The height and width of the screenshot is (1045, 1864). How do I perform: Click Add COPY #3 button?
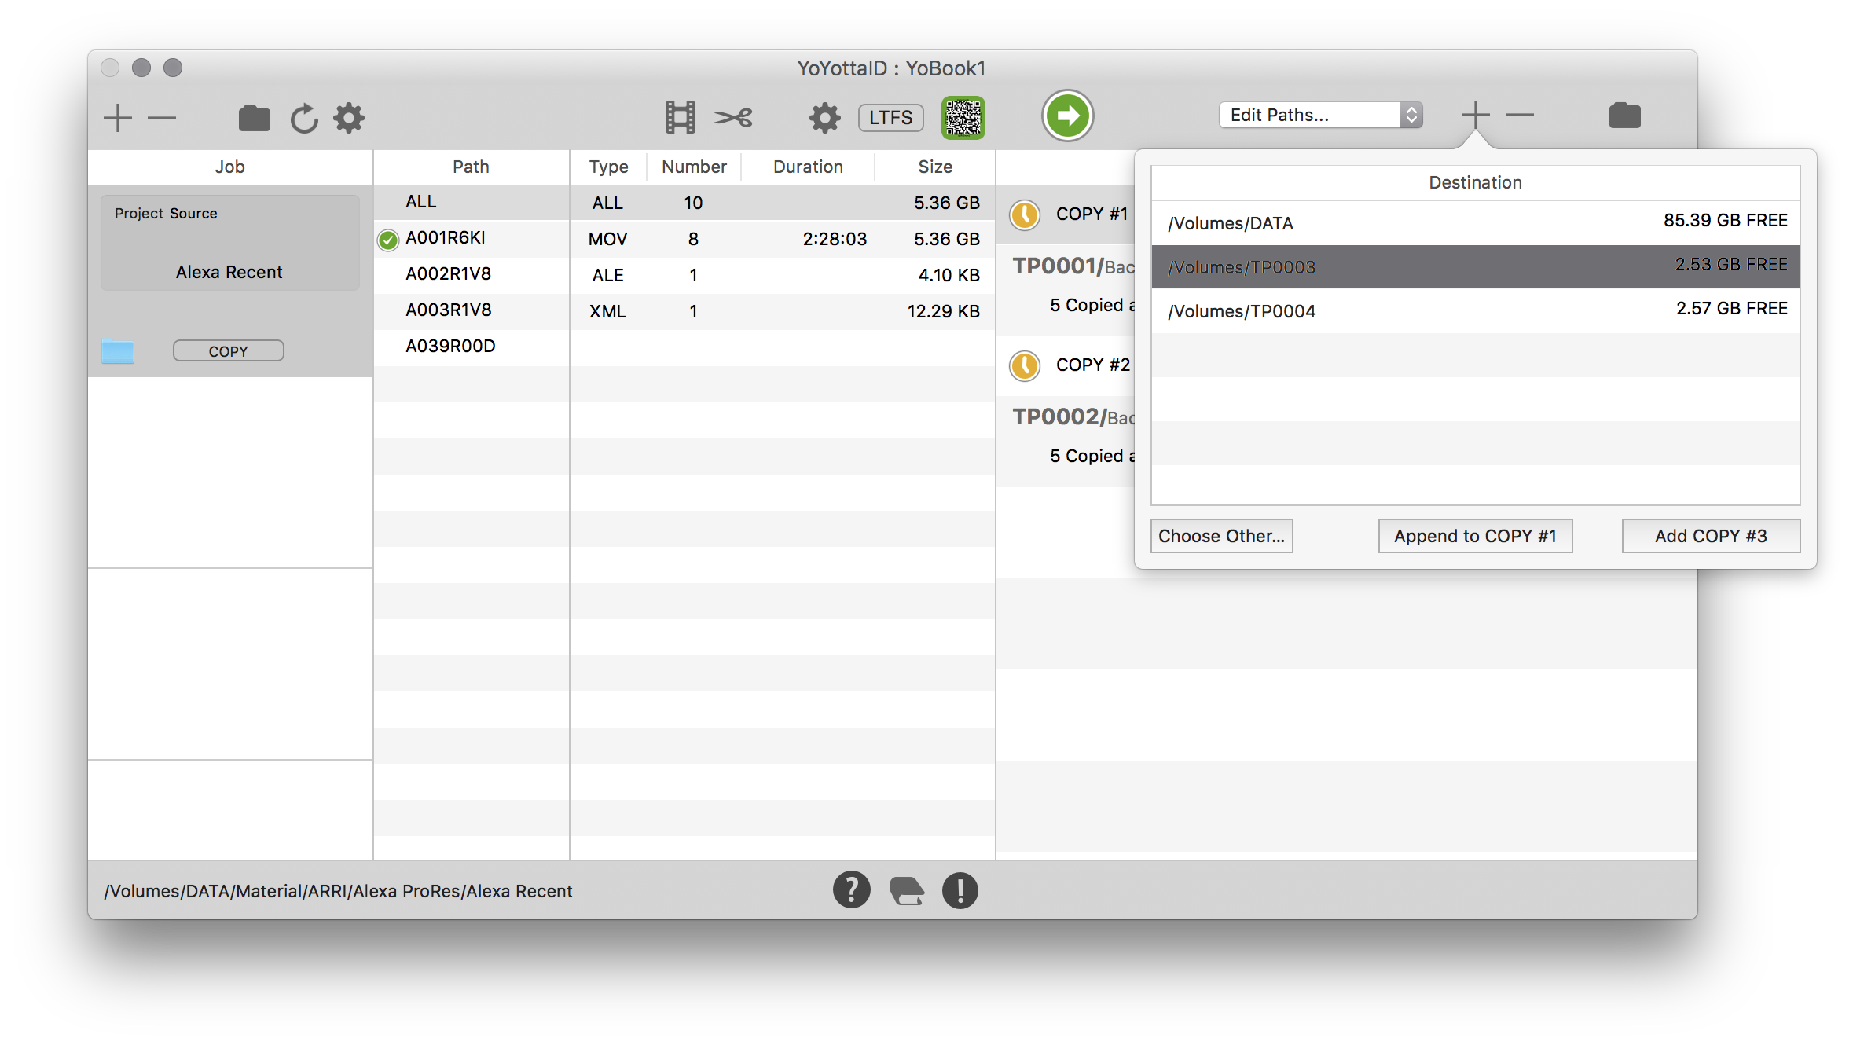pyautogui.click(x=1711, y=536)
